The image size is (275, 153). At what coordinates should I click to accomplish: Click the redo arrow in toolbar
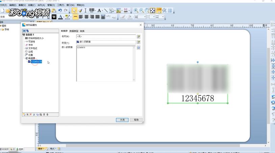[66, 10]
